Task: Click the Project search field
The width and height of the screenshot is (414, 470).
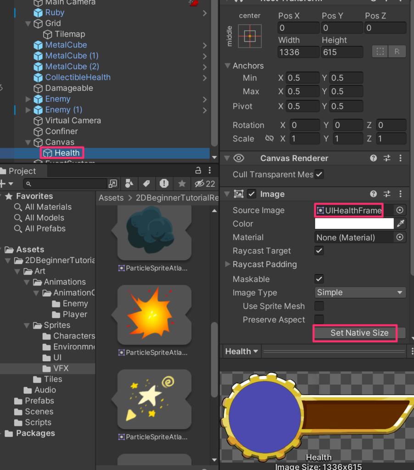Action: click(x=65, y=184)
